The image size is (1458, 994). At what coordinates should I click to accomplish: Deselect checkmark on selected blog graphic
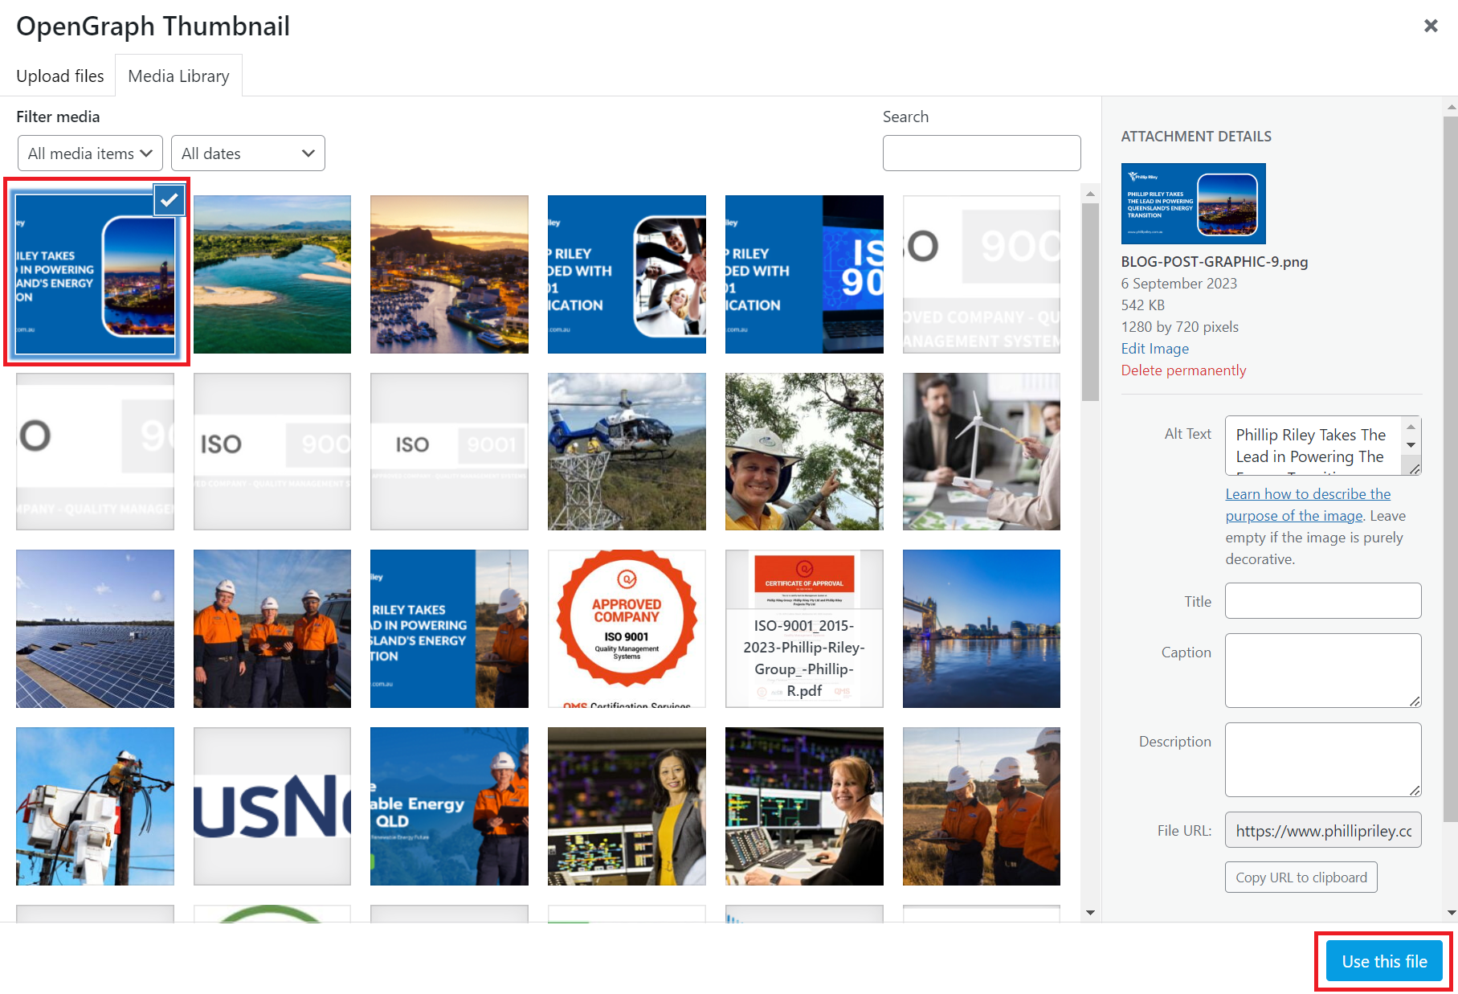coord(169,200)
